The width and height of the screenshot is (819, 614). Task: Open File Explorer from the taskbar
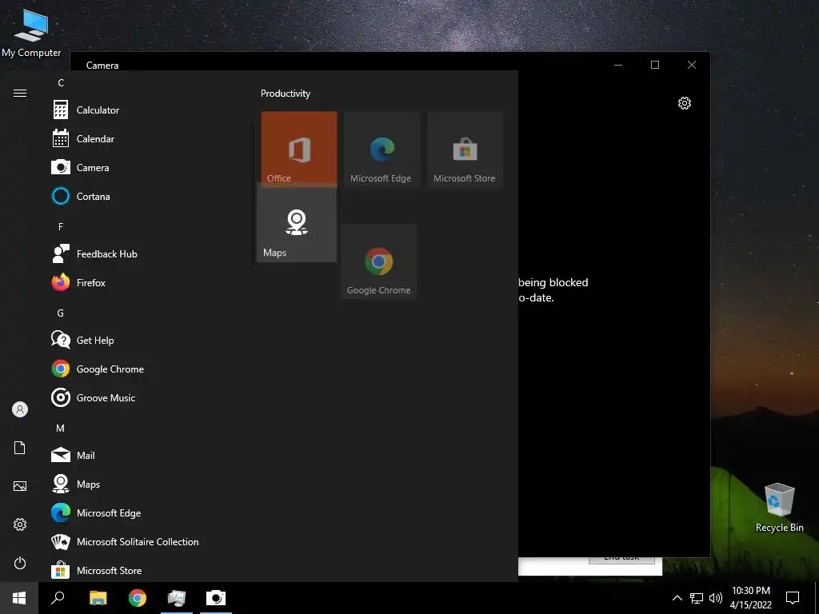coord(98,598)
